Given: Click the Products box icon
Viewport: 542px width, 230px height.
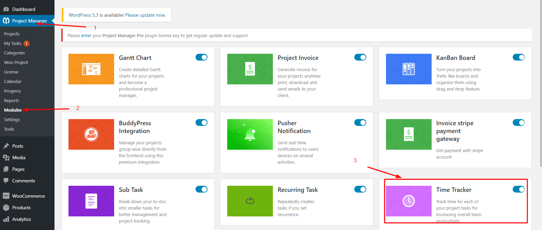Looking at the screenshot, I should [x=6, y=208].
